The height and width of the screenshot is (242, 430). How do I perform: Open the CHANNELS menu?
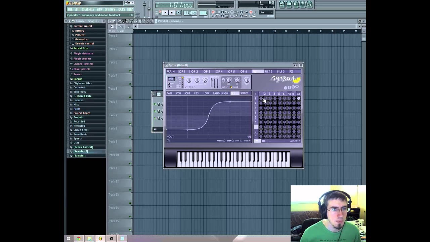(x=88, y=9)
